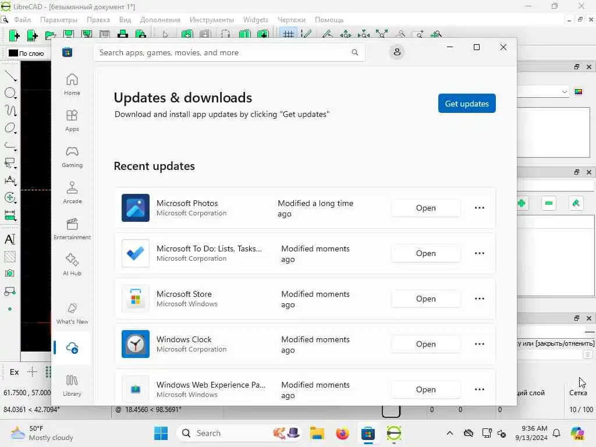Click the green minus remove layer icon
This screenshot has height=447, width=596.
(x=549, y=203)
